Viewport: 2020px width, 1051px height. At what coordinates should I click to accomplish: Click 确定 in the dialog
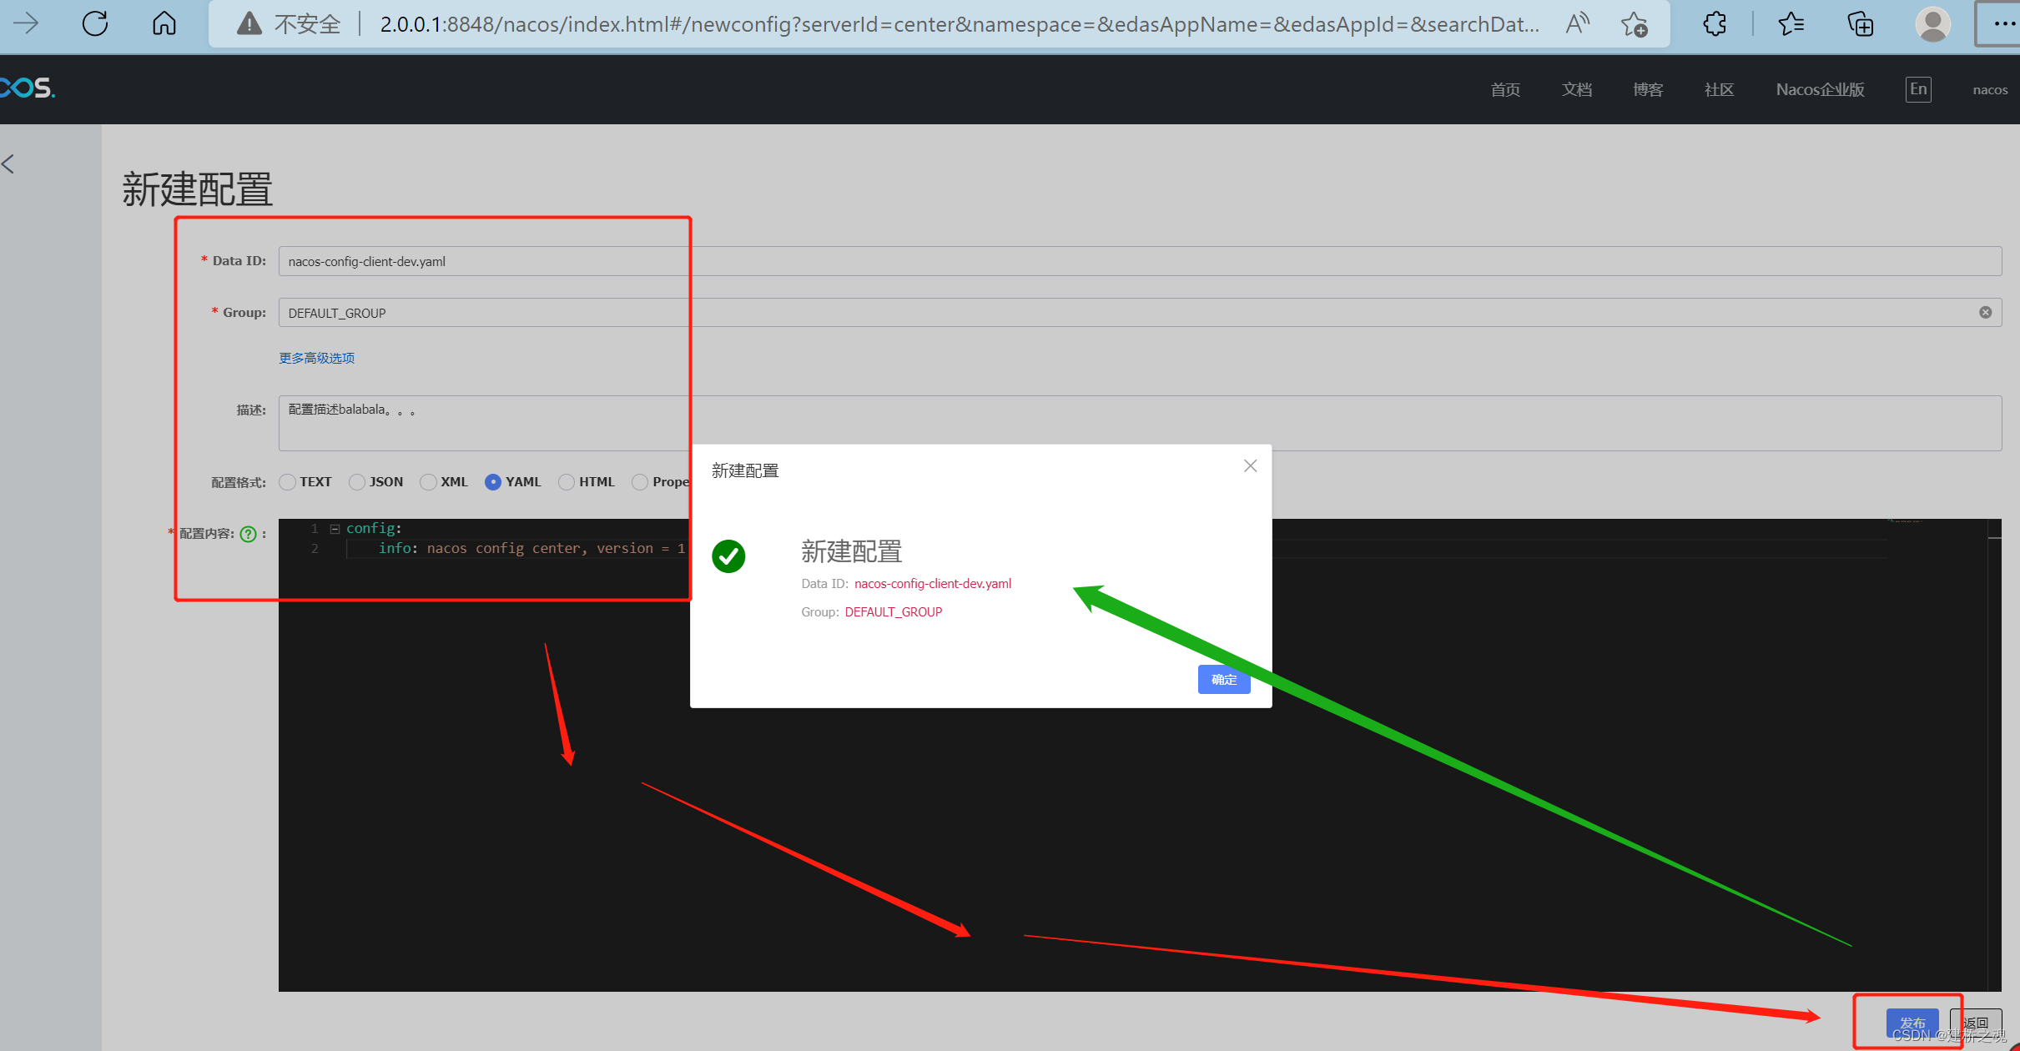point(1224,680)
